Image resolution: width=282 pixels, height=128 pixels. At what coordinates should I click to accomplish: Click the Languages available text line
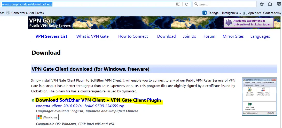click(87, 111)
